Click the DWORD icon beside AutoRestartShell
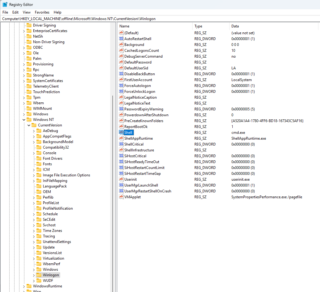This screenshot has width=320, height=292. 121,39
